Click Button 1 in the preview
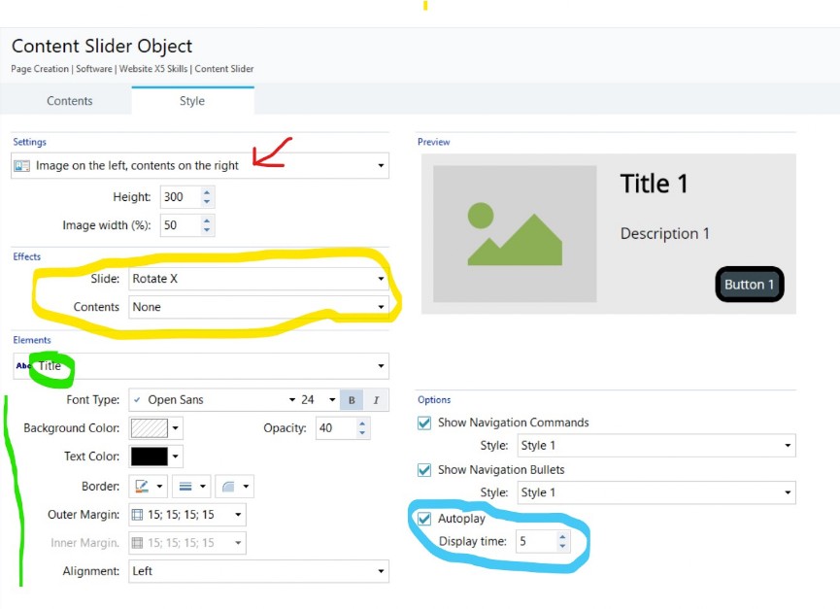The width and height of the screenshot is (840, 609). 750,285
